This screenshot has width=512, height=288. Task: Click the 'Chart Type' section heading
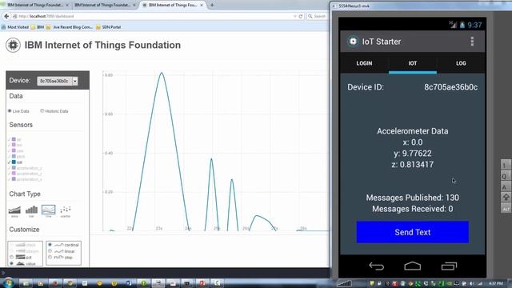(25, 194)
